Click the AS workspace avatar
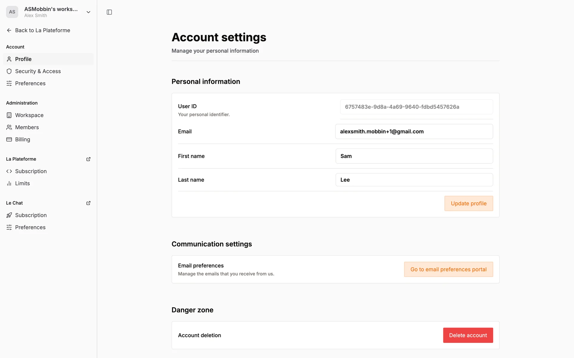Viewport: 574px width, 358px height. [12, 12]
